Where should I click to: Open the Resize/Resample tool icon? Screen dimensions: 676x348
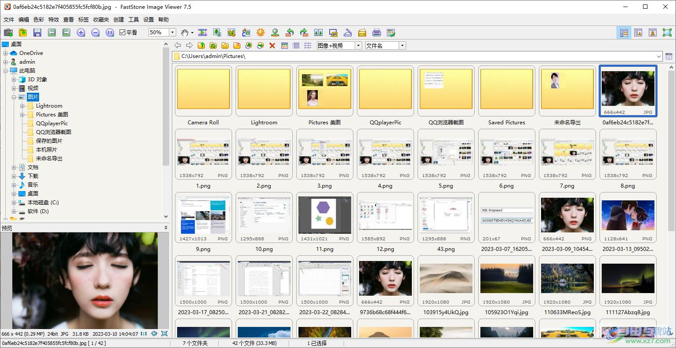click(217, 33)
